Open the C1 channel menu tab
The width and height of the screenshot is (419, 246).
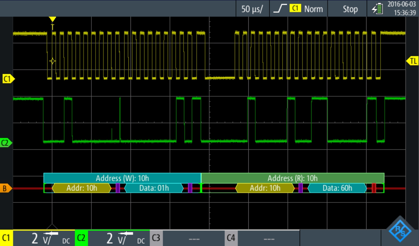click(x=6, y=238)
